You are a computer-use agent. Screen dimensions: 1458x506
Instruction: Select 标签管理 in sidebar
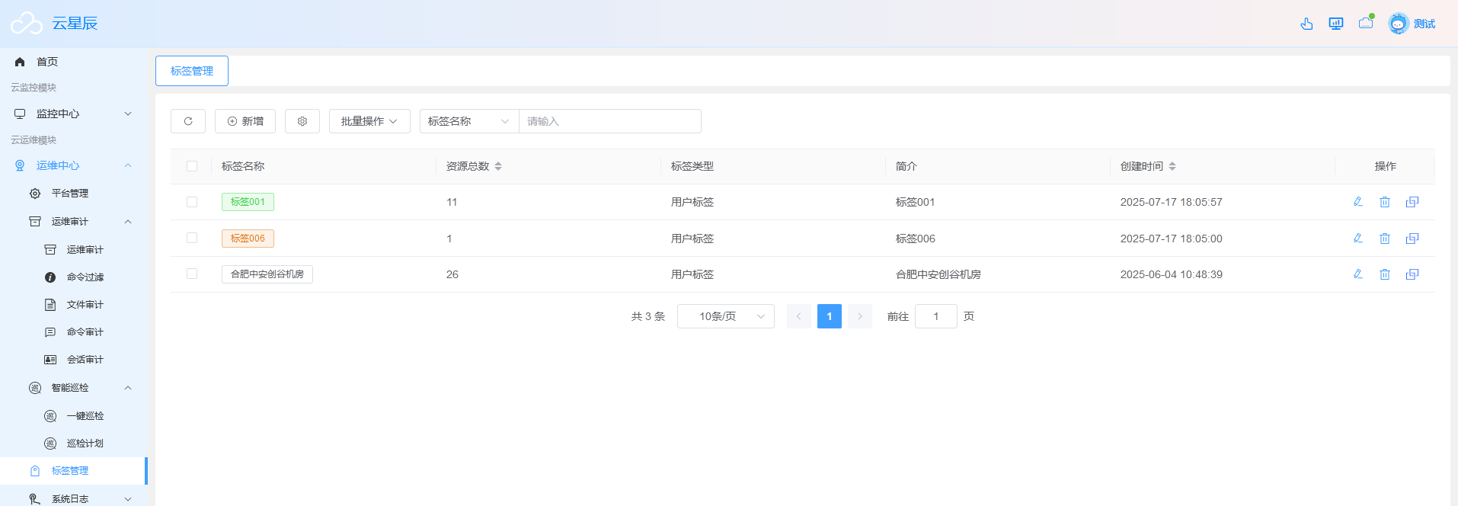[73, 471]
